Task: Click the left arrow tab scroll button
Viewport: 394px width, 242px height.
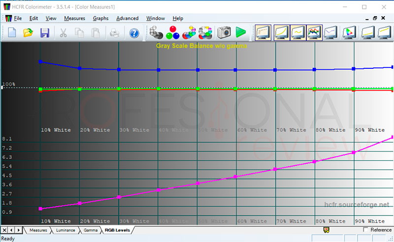Action: pos(11,230)
